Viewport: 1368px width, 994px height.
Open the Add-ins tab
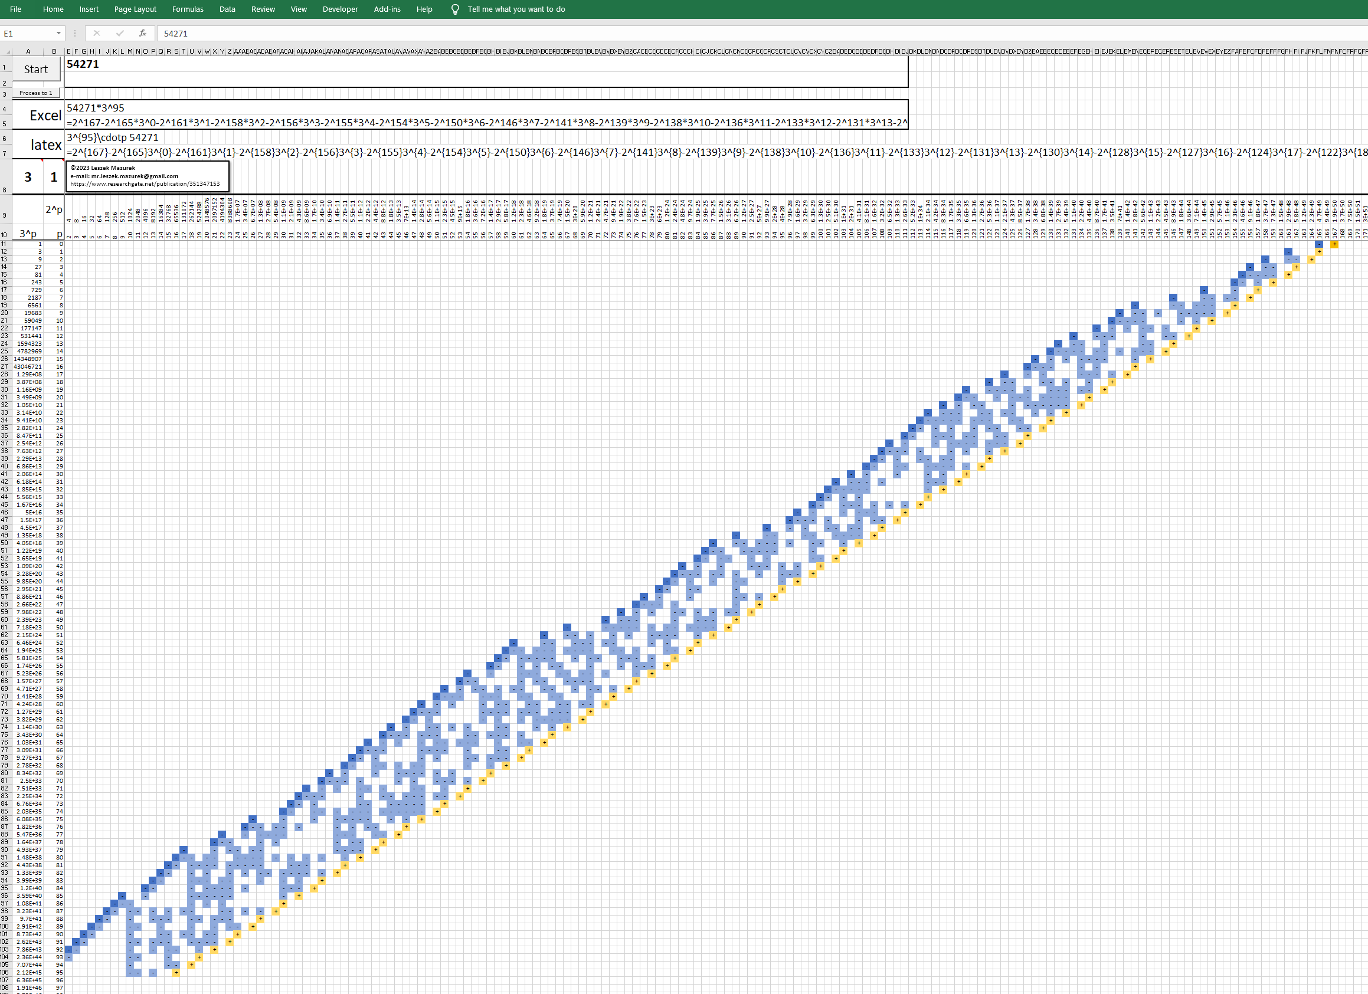(x=387, y=9)
